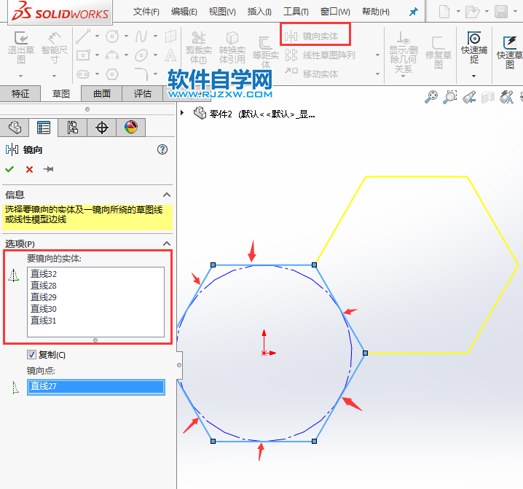Select the Polygon sketch tool

[112, 74]
